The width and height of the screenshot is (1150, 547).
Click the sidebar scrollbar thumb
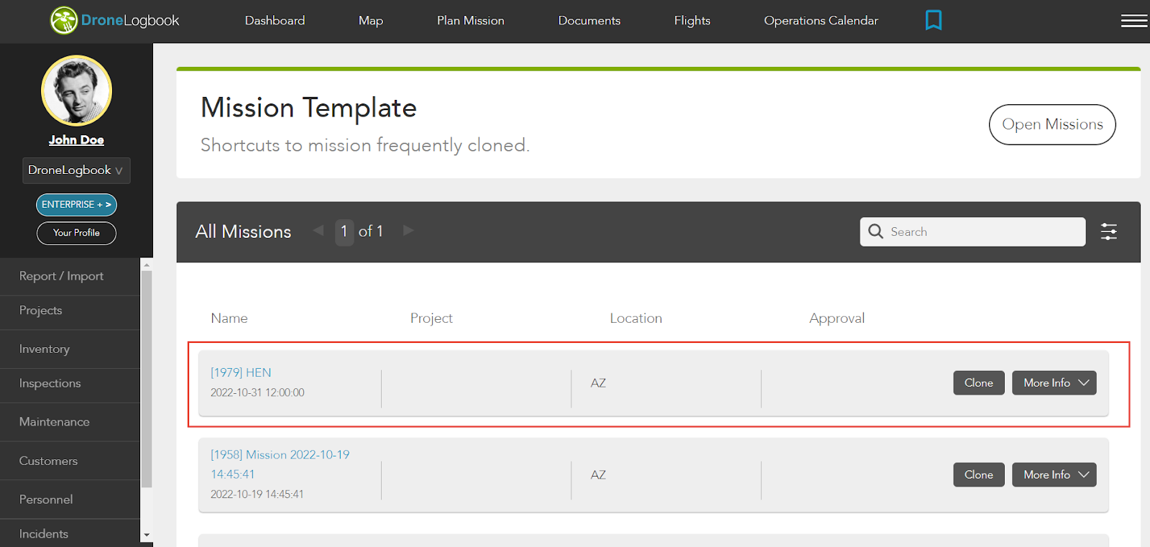pyautogui.click(x=147, y=379)
